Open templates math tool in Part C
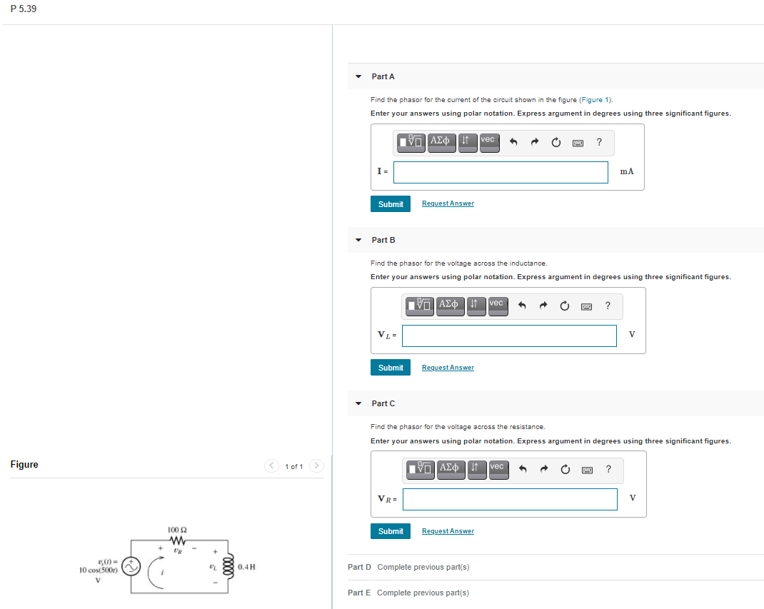764x609 pixels. [420, 470]
